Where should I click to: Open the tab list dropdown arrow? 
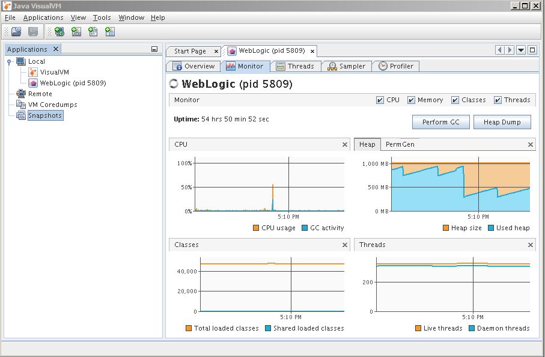pos(520,51)
